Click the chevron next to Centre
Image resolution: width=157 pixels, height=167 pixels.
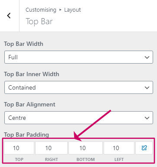(x=147, y=118)
